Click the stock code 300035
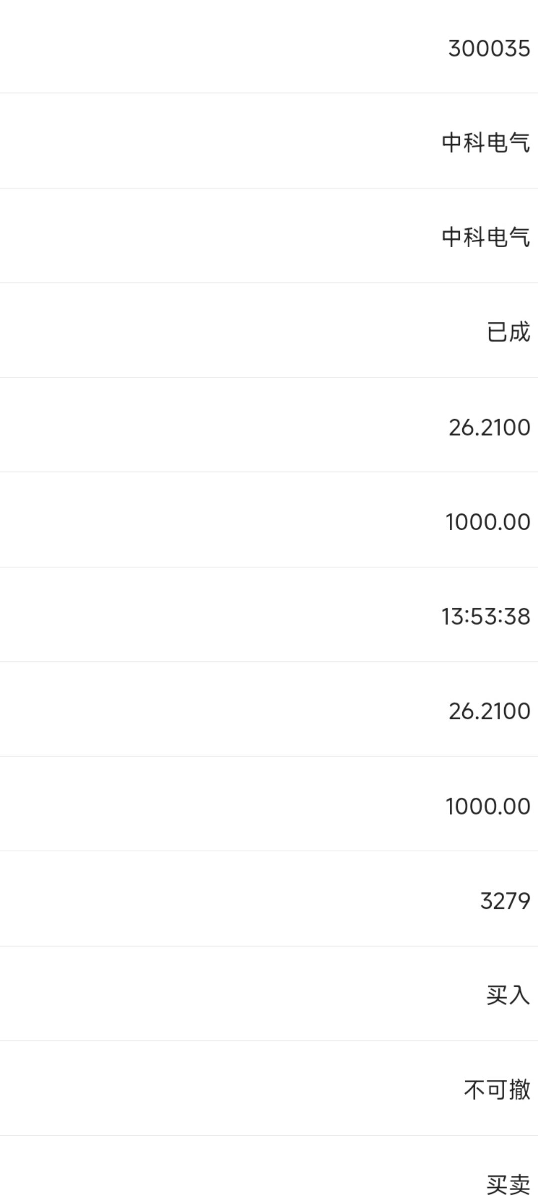The width and height of the screenshot is (538, 1196). [489, 48]
